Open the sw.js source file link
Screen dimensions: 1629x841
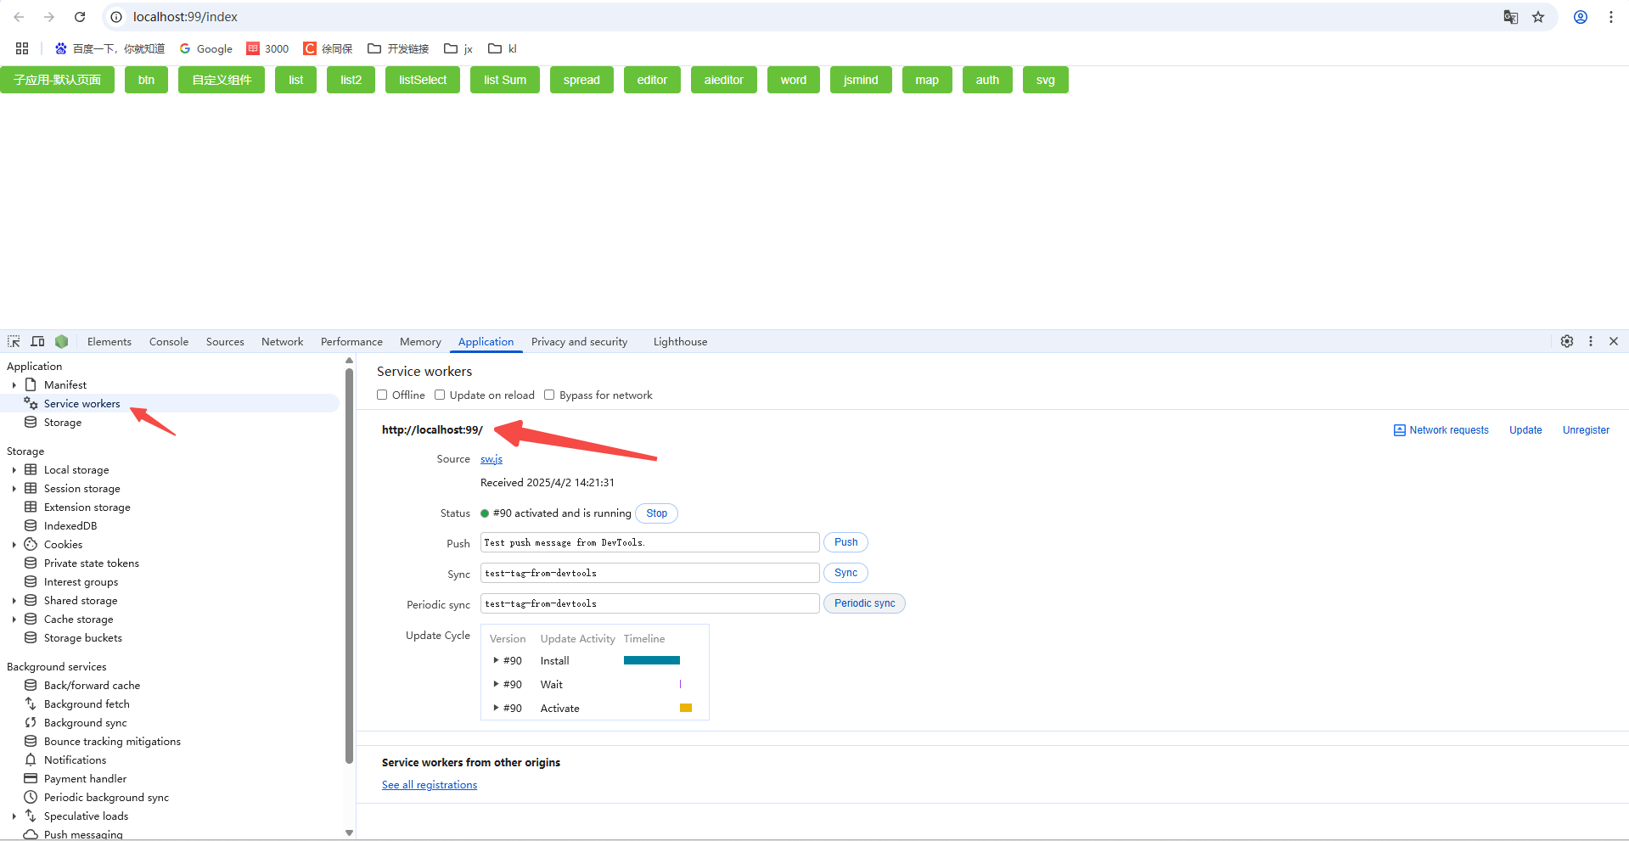(491, 458)
